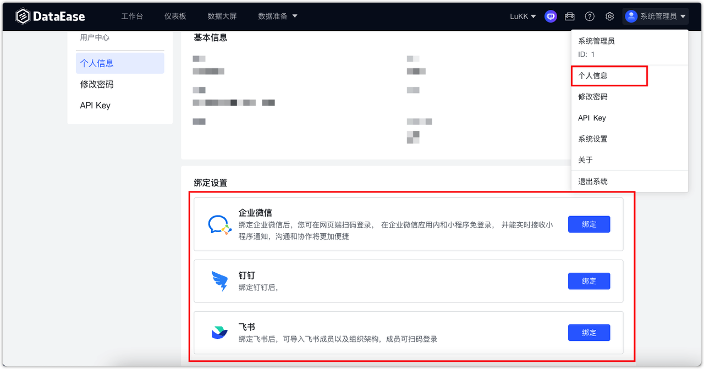The image size is (704, 369).
Task: Click the DataEase logo
Action: click(50, 16)
